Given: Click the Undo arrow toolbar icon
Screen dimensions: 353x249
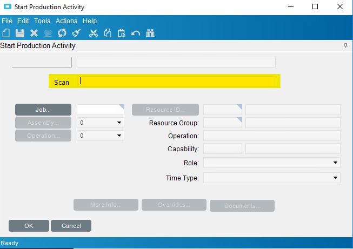Looking at the screenshot, I should click(136, 33).
